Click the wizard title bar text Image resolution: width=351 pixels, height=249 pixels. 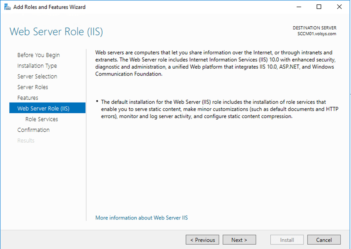[x=49, y=6]
